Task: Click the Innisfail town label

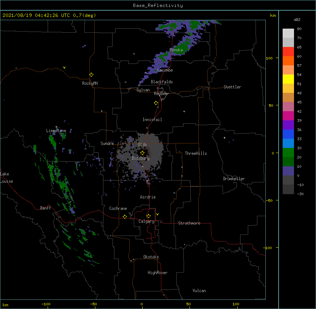Action: click(152, 120)
